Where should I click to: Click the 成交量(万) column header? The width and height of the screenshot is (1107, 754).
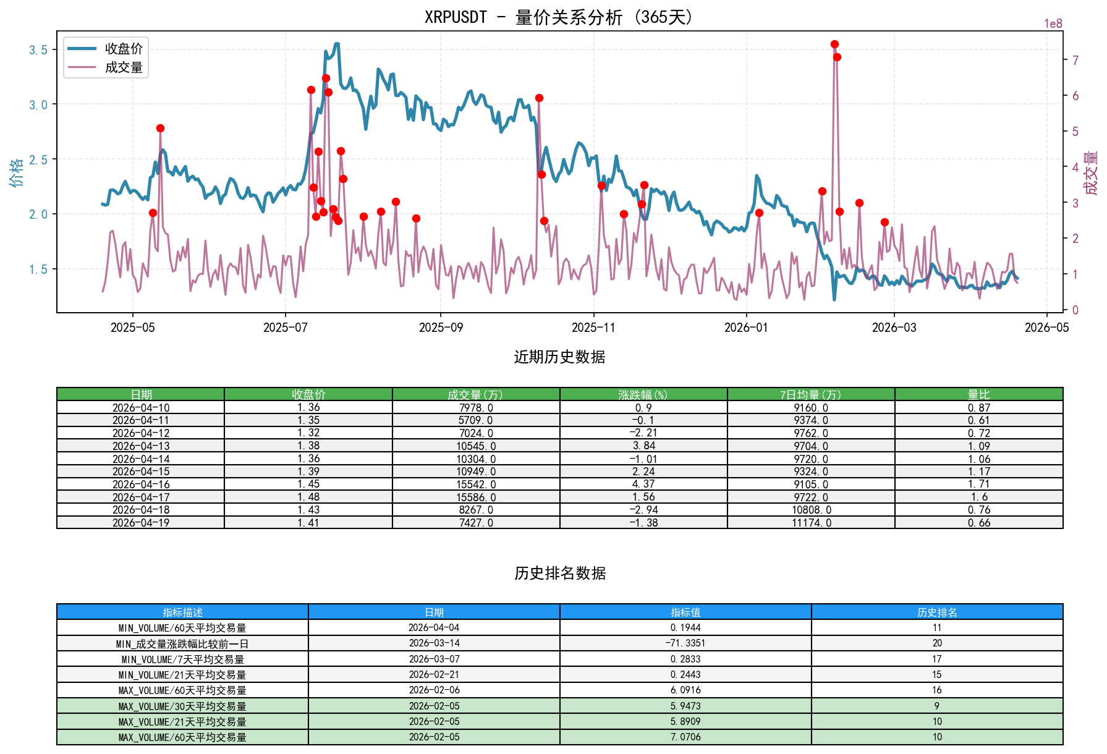click(476, 394)
